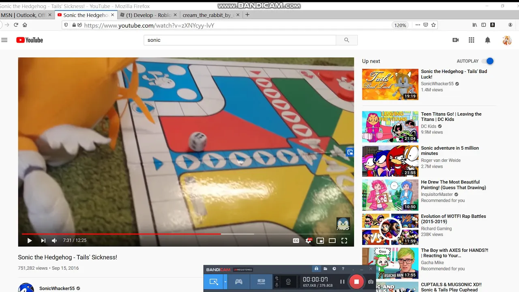Image resolution: width=519 pixels, height=292 pixels.
Task: Open the YouTube guide hamburger menu
Action: (x=4, y=40)
